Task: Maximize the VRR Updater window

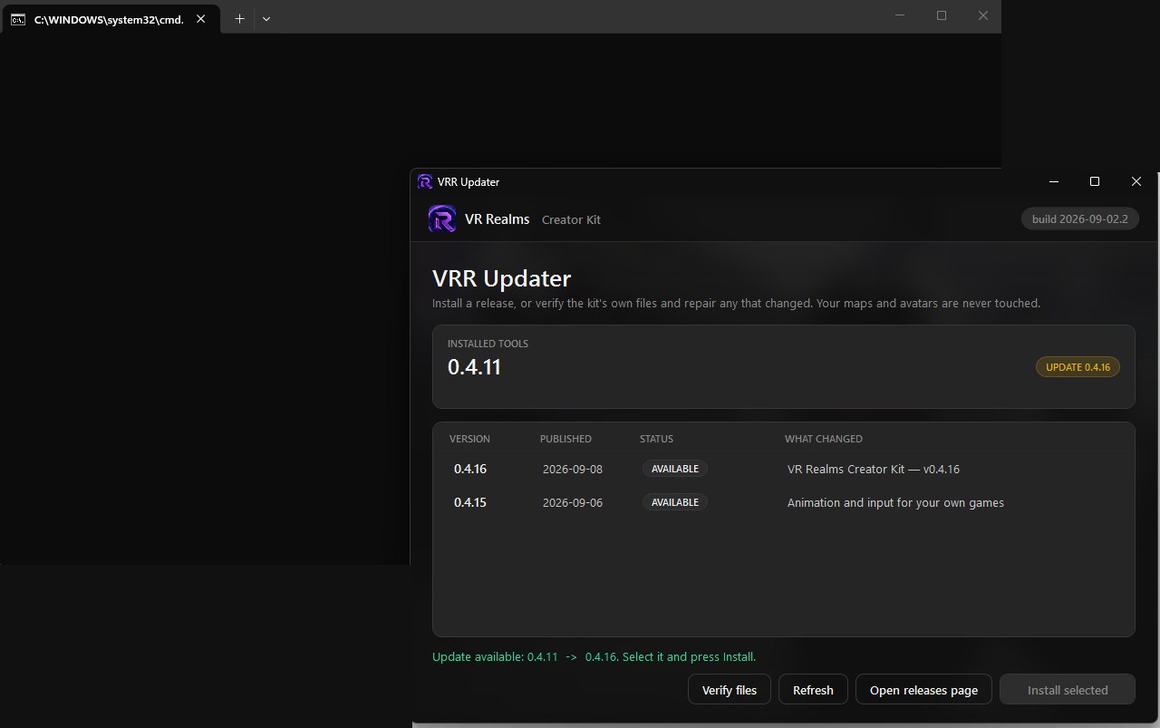Action: coord(1095,181)
